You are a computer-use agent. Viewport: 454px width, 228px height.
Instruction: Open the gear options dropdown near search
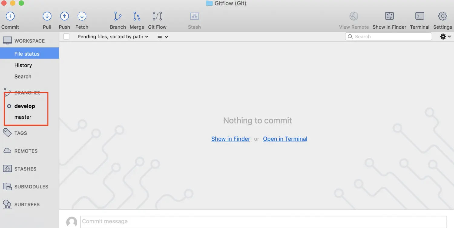(x=445, y=37)
